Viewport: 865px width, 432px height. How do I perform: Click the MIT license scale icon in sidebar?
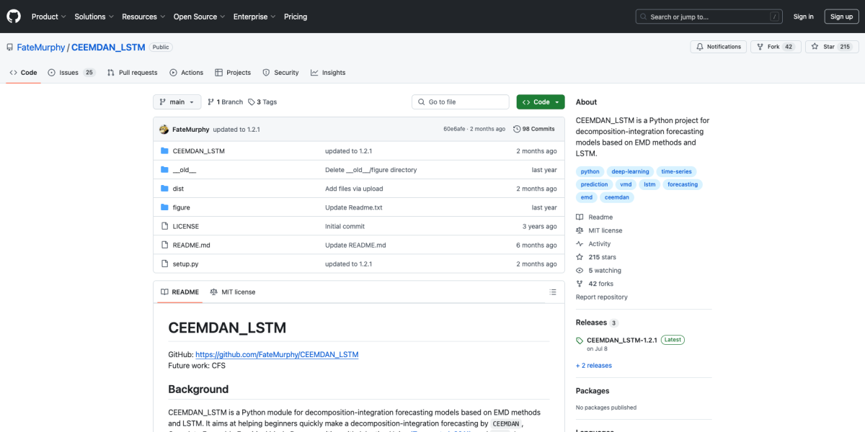pyautogui.click(x=579, y=230)
